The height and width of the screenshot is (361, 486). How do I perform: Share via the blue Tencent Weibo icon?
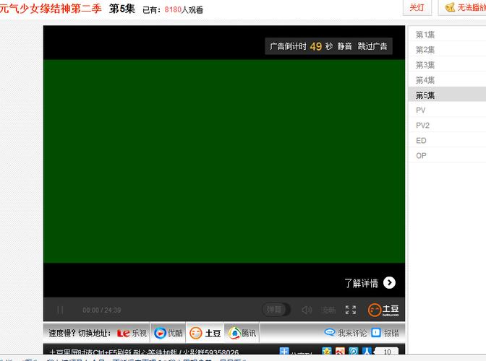[354, 351]
